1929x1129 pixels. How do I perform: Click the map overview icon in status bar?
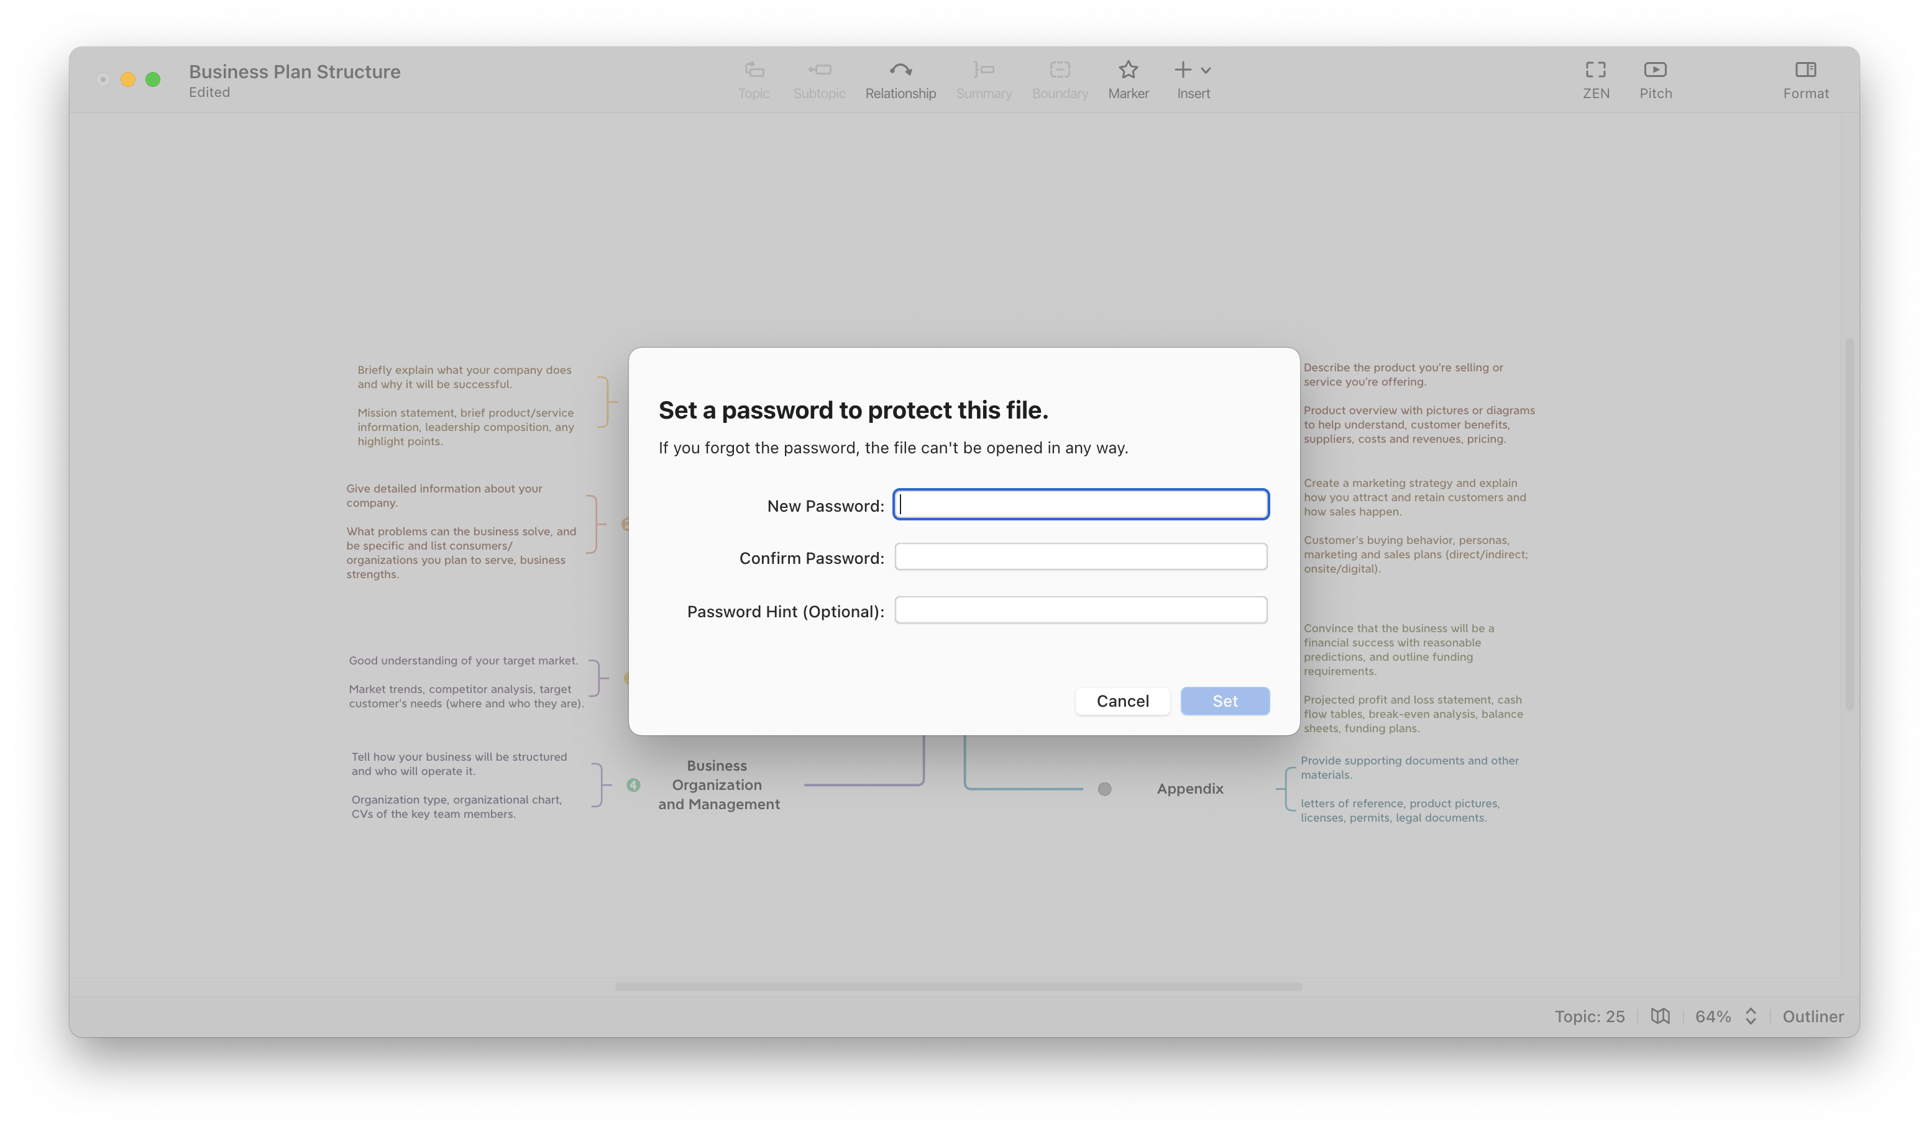[1661, 1016]
